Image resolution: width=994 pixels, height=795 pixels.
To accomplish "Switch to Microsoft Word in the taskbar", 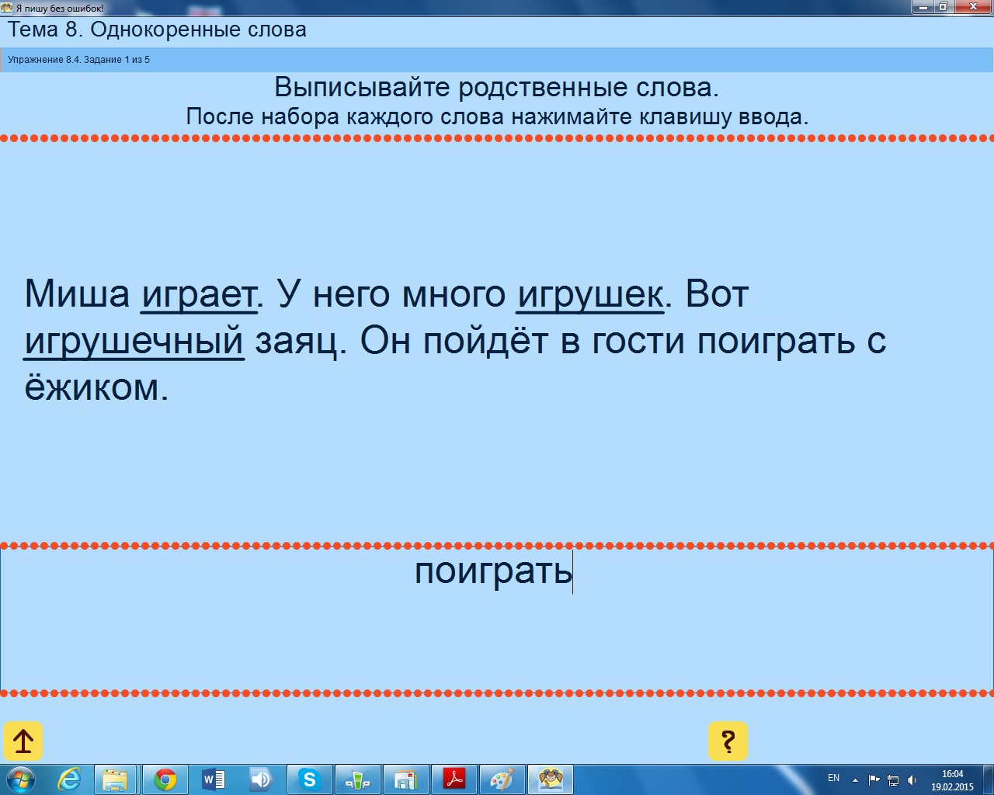I will point(213,779).
